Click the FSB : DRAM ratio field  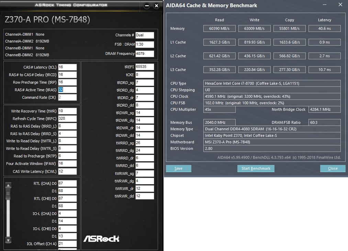(145, 44)
